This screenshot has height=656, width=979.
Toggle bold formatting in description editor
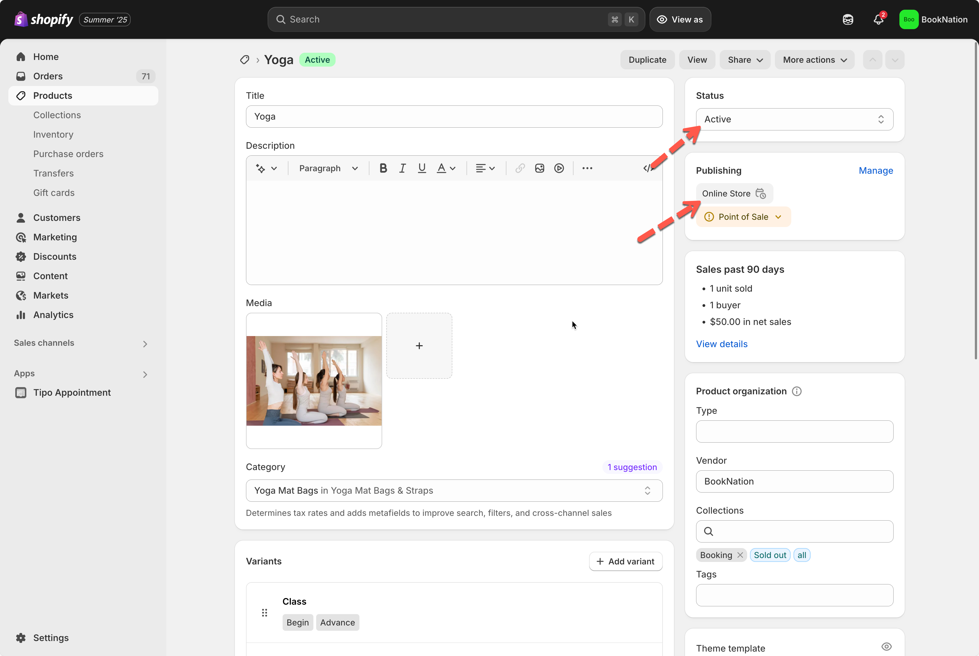pos(383,168)
